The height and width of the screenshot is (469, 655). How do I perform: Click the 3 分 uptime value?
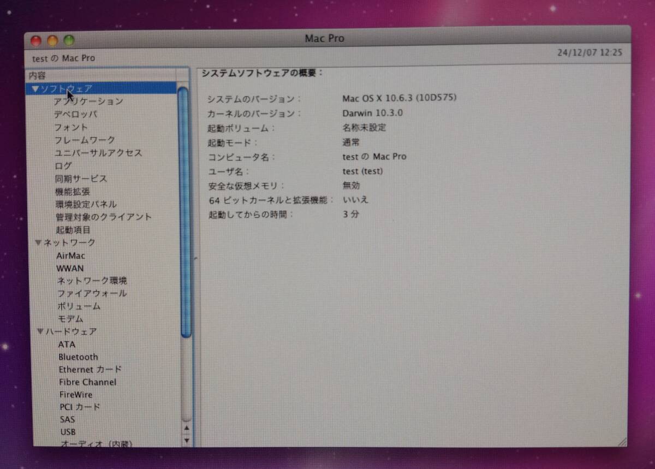tap(351, 215)
